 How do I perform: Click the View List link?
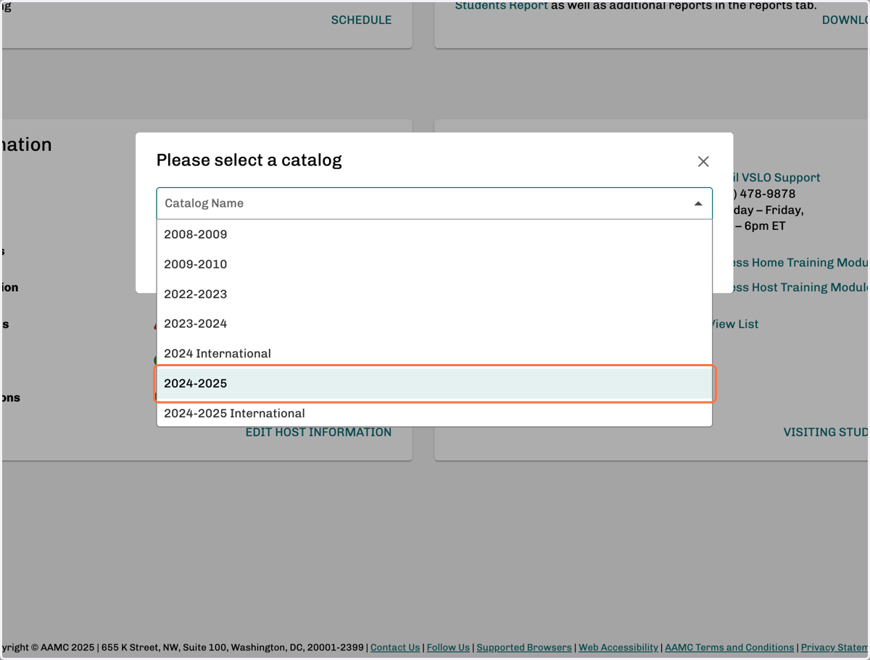pos(734,324)
